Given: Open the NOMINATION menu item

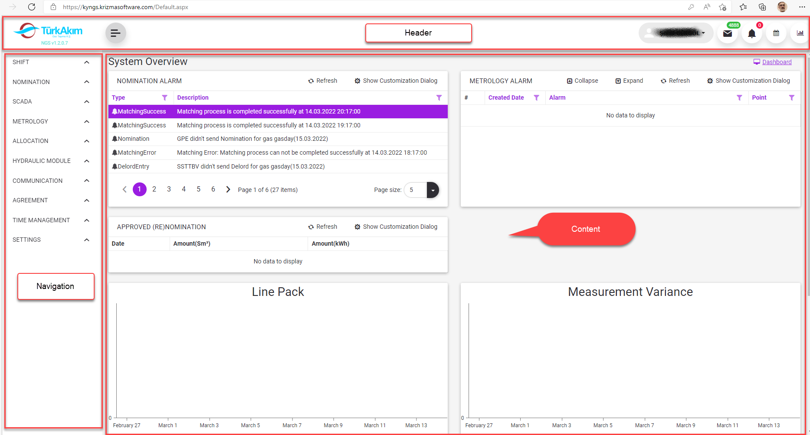Looking at the screenshot, I should 31,82.
